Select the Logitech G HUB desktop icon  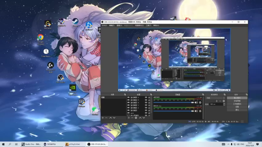50,68
